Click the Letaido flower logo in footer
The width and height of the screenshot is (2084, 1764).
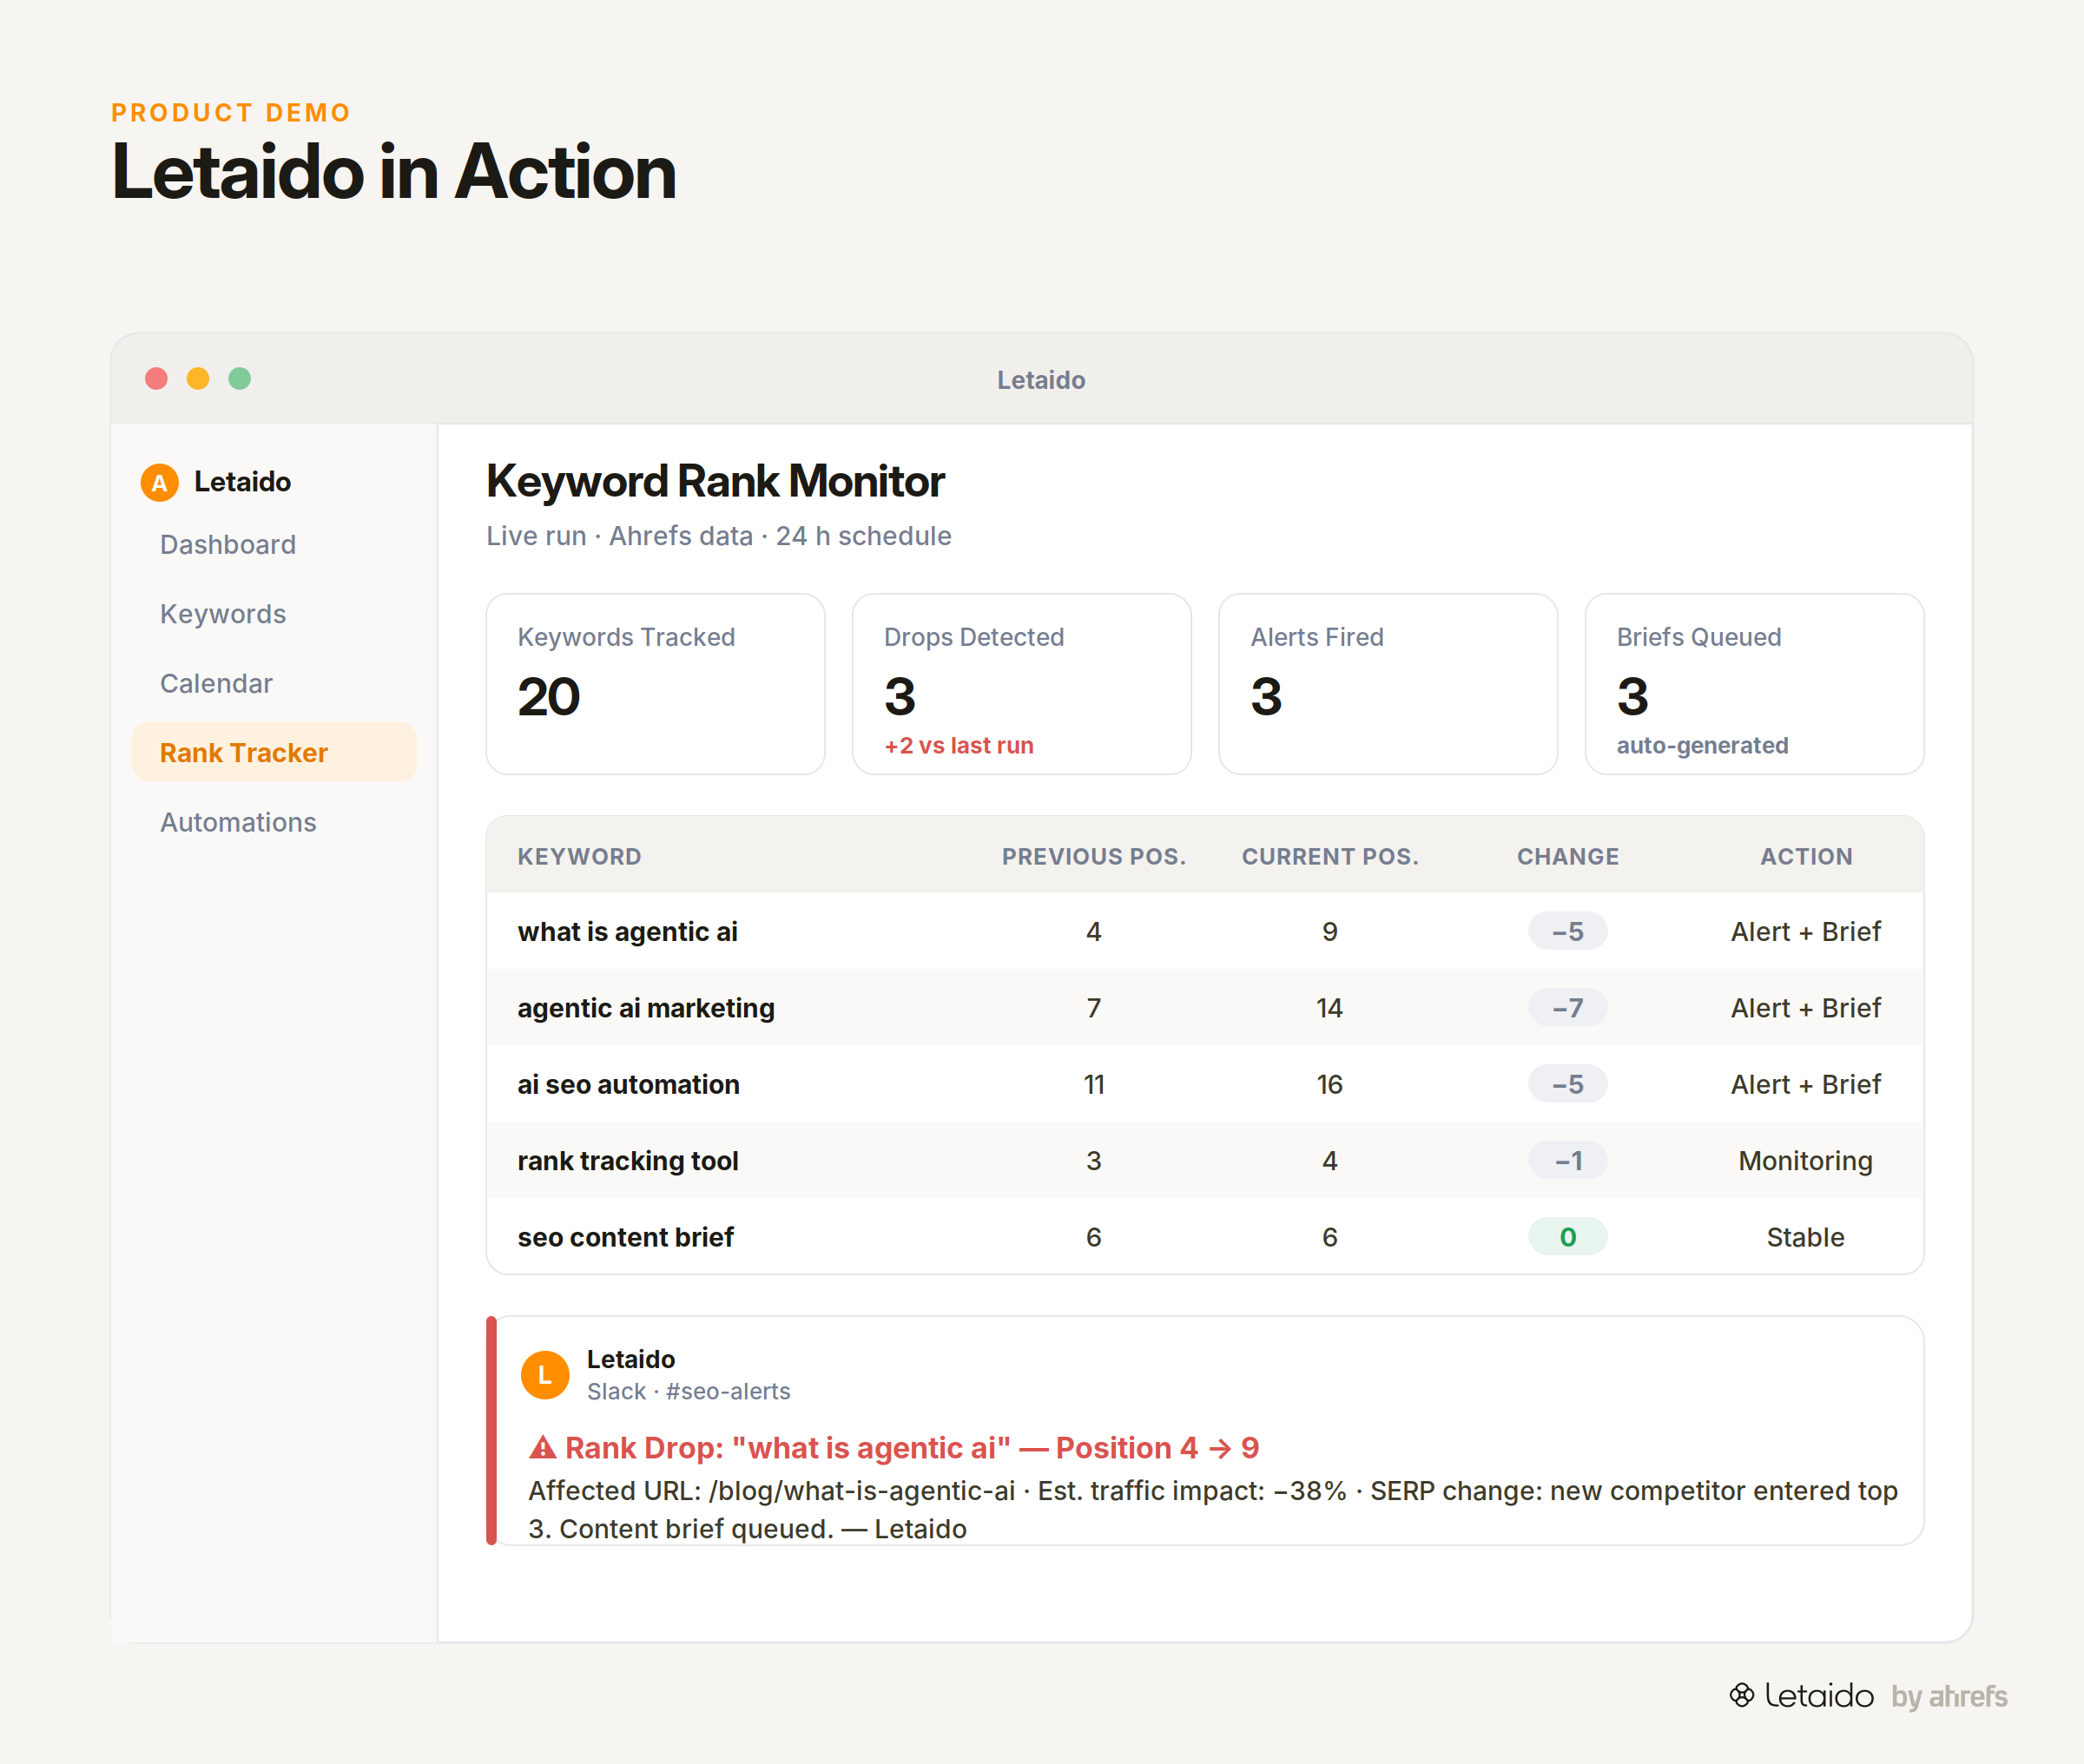1742,1695
